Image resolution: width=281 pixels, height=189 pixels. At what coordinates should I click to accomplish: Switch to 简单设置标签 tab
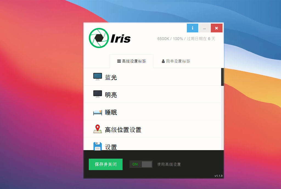pyautogui.click(x=176, y=61)
